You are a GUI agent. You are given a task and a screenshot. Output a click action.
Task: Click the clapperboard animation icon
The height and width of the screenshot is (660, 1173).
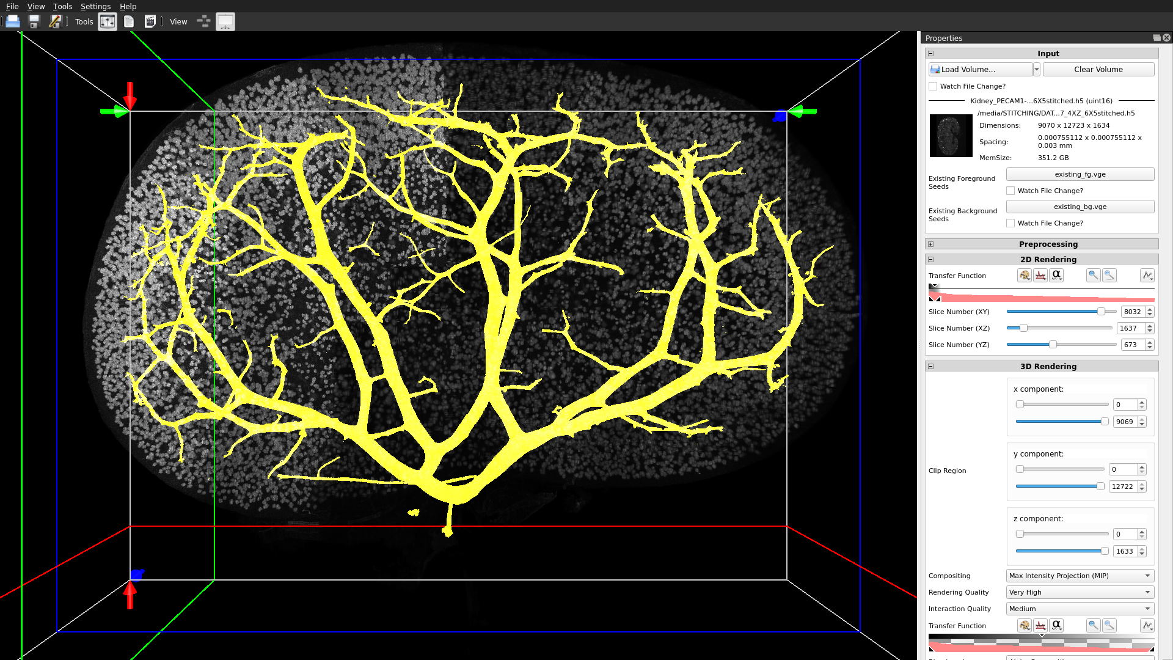tap(150, 22)
